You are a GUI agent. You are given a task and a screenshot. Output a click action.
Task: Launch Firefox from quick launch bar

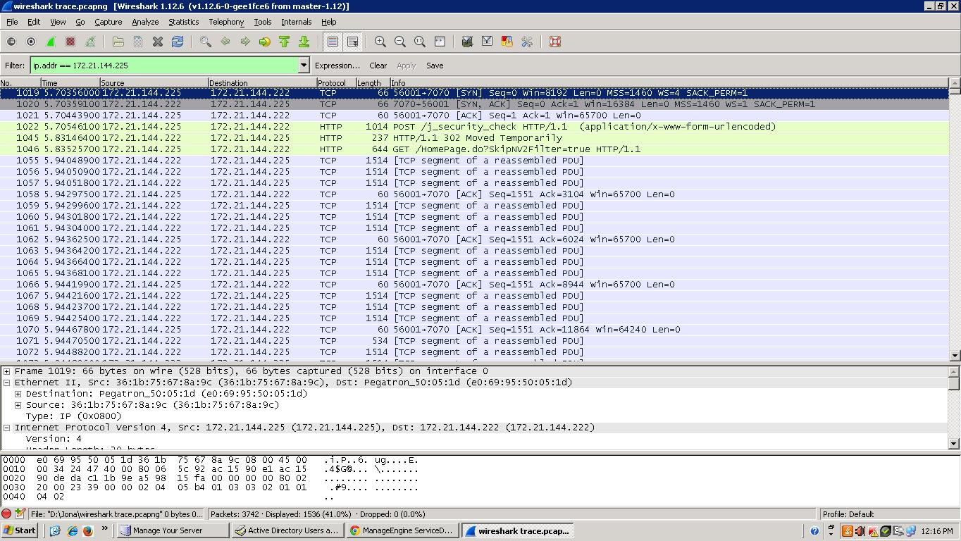click(88, 530)
